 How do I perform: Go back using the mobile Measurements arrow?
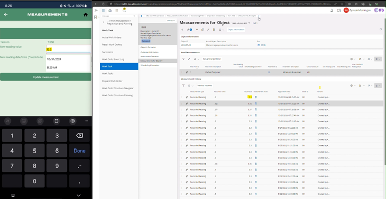[6, 14]
